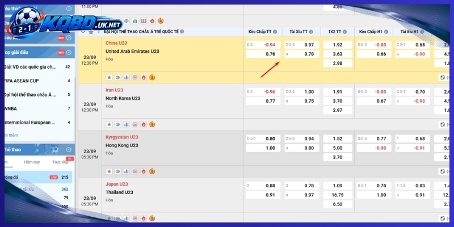Image resolution: width=454 pixels, height=227 pixels.
Task: Expand topmost sidebar section chevron
Action: [69, 9]
